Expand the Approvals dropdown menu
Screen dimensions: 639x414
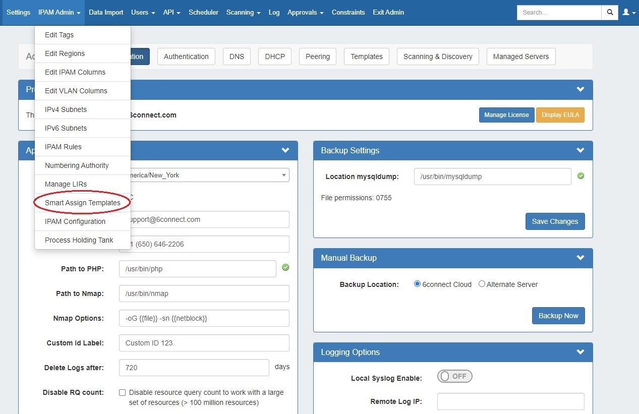[x=305, y=12]
